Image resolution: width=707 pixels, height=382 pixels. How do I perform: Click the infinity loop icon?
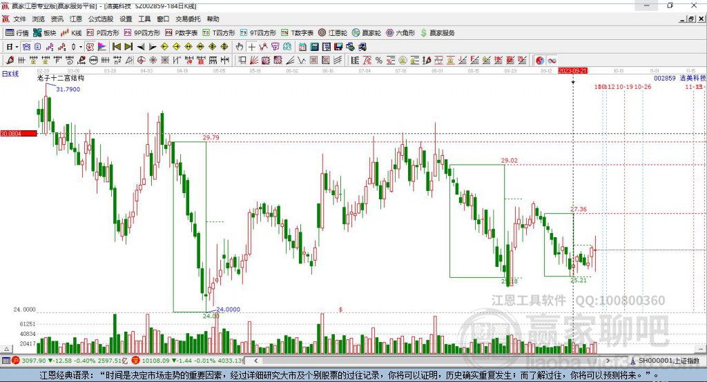click(x=552, y=61)
